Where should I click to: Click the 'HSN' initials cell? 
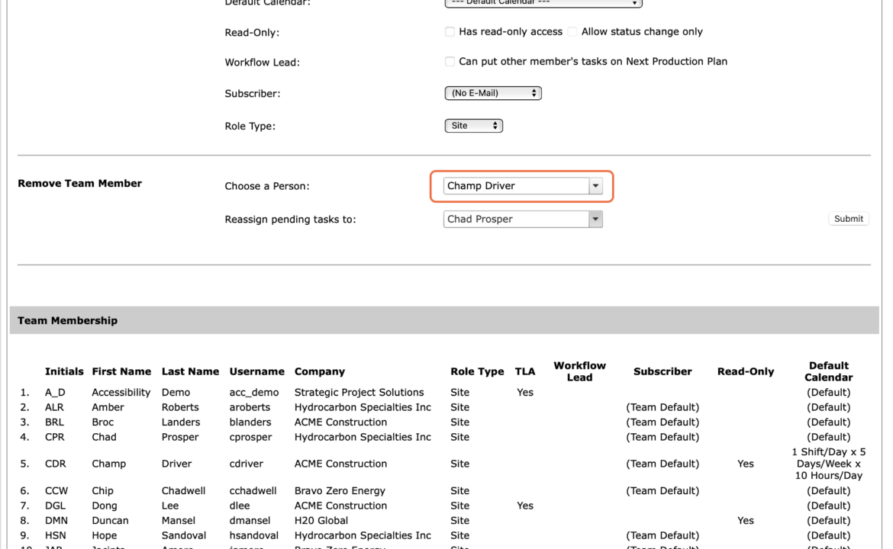click(x=55, y=535)
